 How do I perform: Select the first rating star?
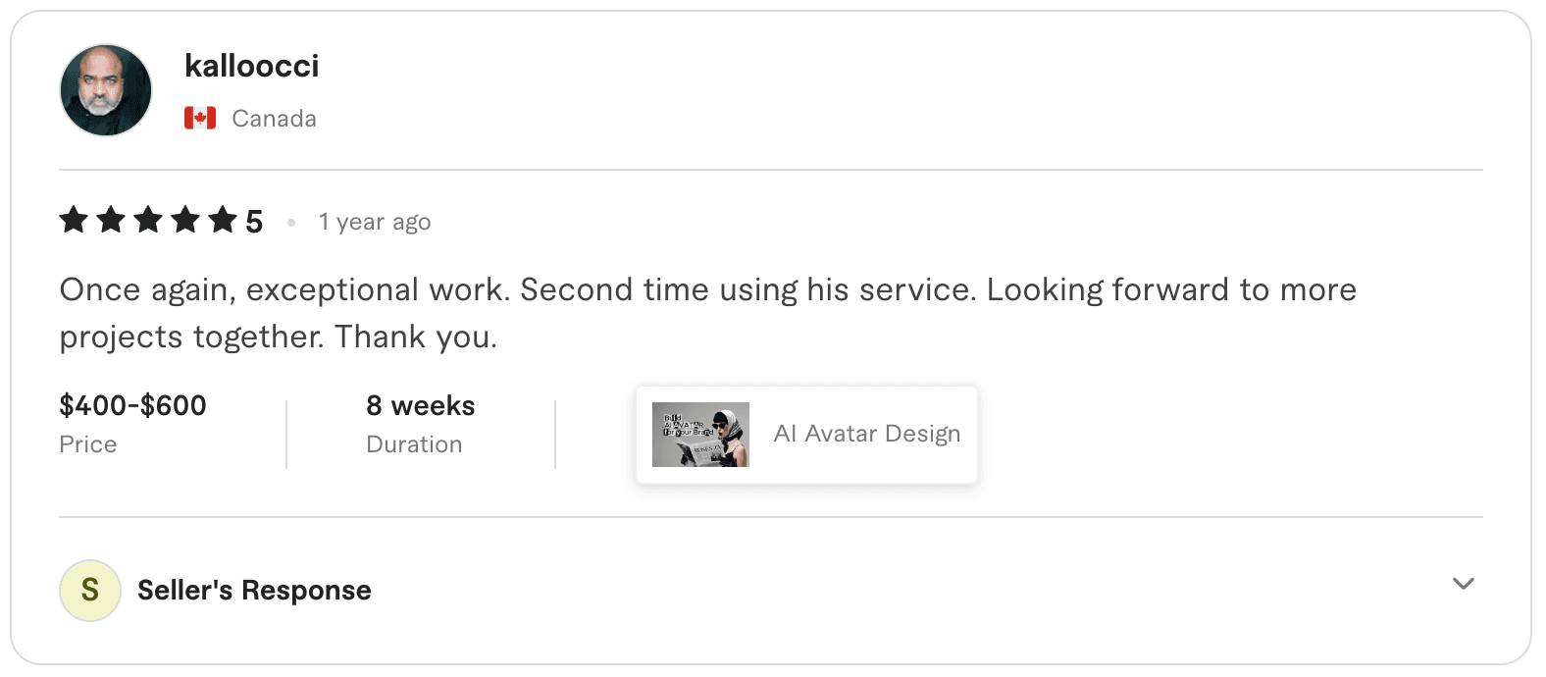pos(73,220)
